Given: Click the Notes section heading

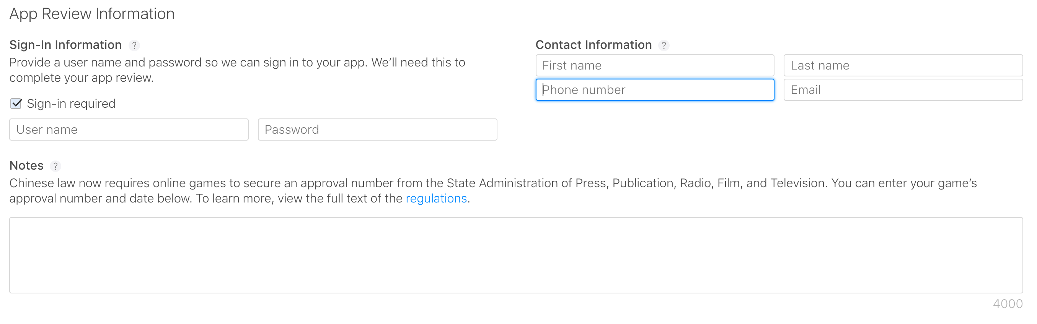Looking at the screenshot, I should 26,165.
